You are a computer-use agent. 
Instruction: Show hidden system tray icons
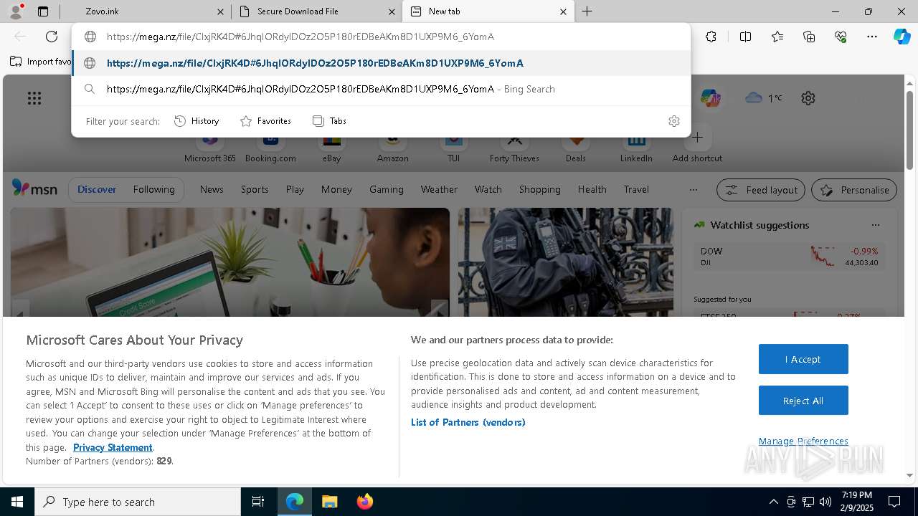point(773,502)
